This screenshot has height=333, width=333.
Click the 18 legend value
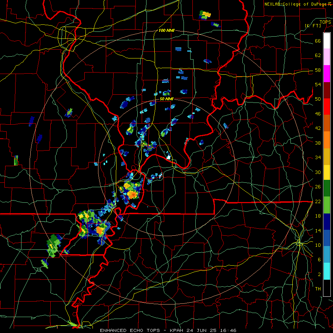point(318,216)
